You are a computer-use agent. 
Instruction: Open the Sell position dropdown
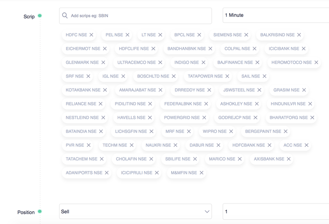[x=135, y=212]
